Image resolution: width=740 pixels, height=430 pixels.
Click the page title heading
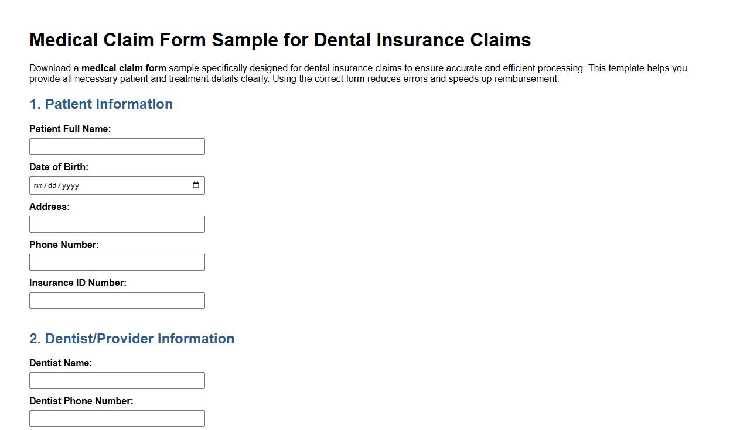(x=280, y=40)
